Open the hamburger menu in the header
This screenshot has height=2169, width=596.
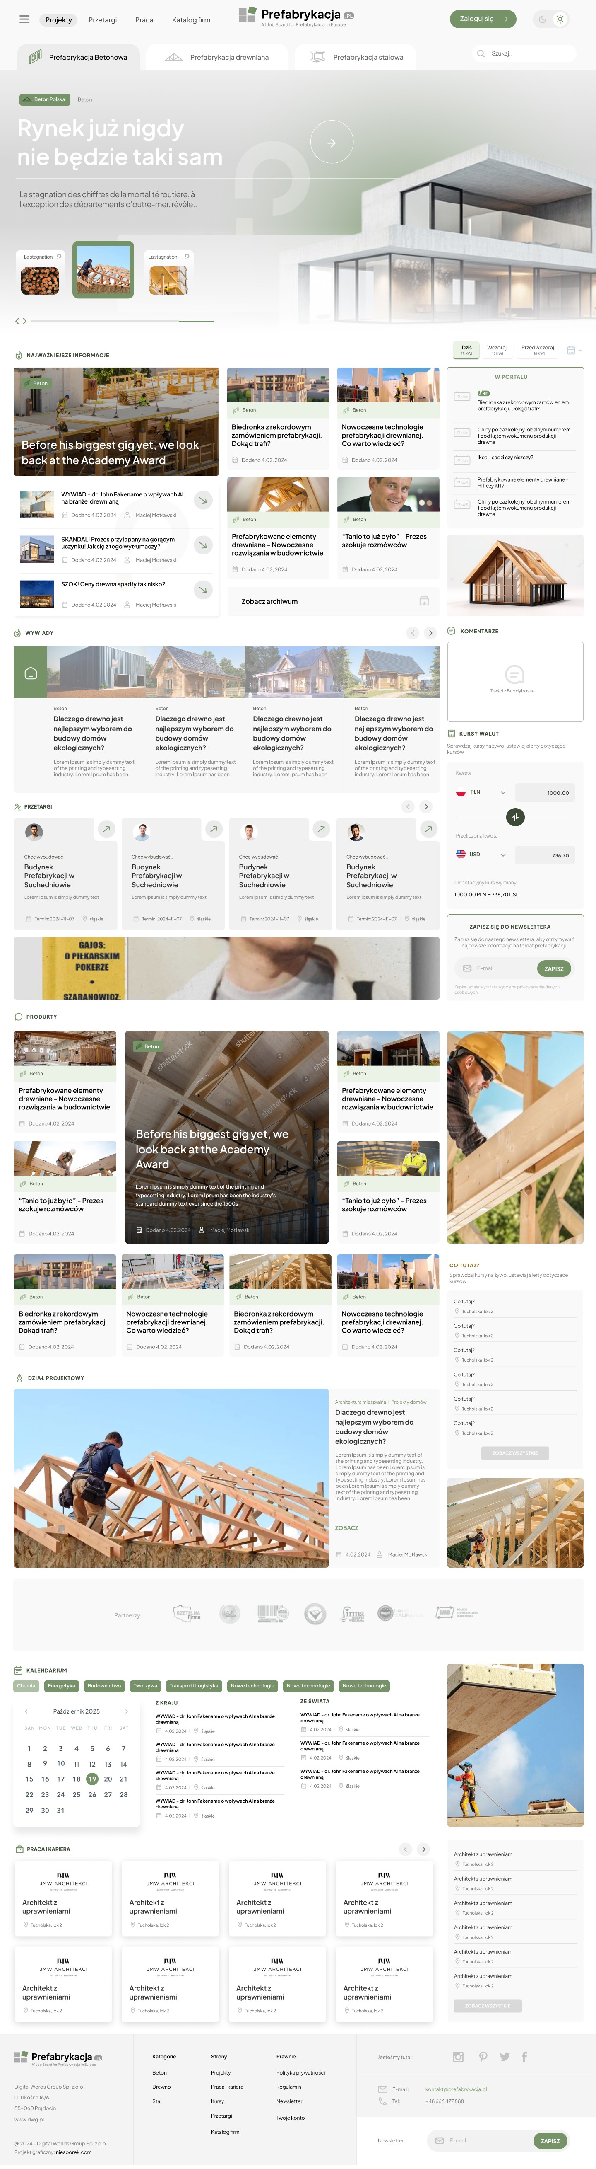coord(24,19)
